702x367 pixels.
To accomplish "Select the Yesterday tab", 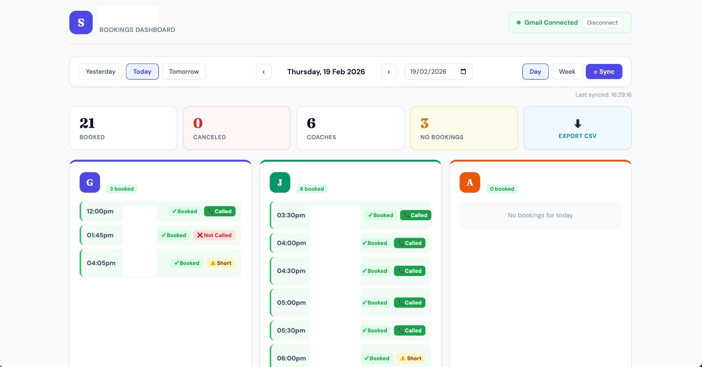I will 100,71.
